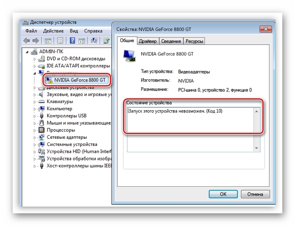Click the mouse icon for Мыши и иные указывающие
The height and width of the screenshot is (226, 295).
41,123
